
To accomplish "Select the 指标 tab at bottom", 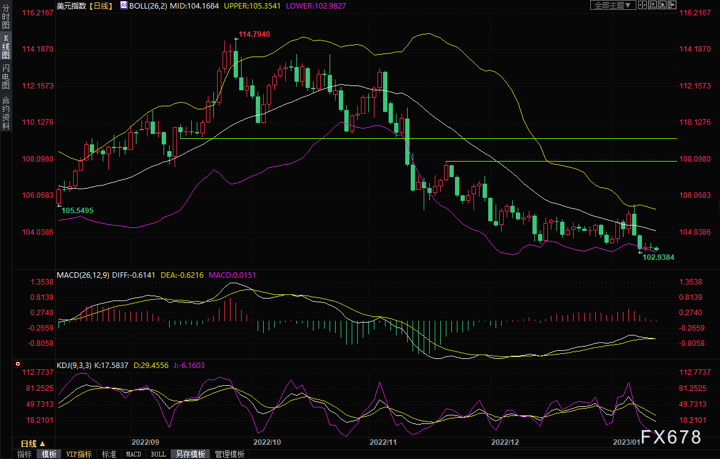I will pyautogui.click(x=25, y=454).
